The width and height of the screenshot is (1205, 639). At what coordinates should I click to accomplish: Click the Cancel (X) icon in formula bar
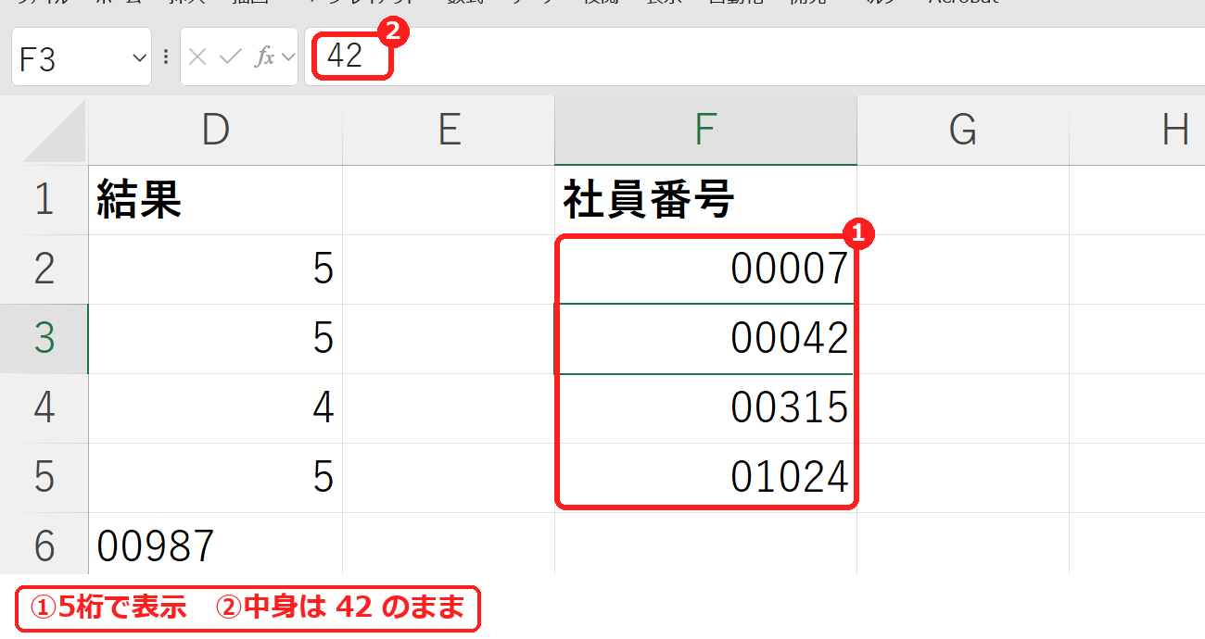pos(197,57)
